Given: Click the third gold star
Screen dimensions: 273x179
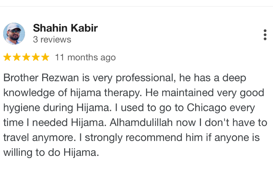Looking at the screenshot, I should coord(26,57).
